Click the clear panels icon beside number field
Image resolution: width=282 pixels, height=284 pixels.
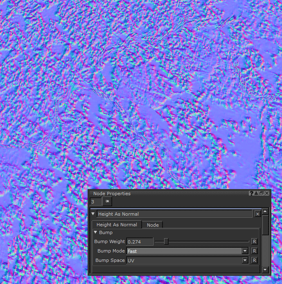(x=107, y=201)
